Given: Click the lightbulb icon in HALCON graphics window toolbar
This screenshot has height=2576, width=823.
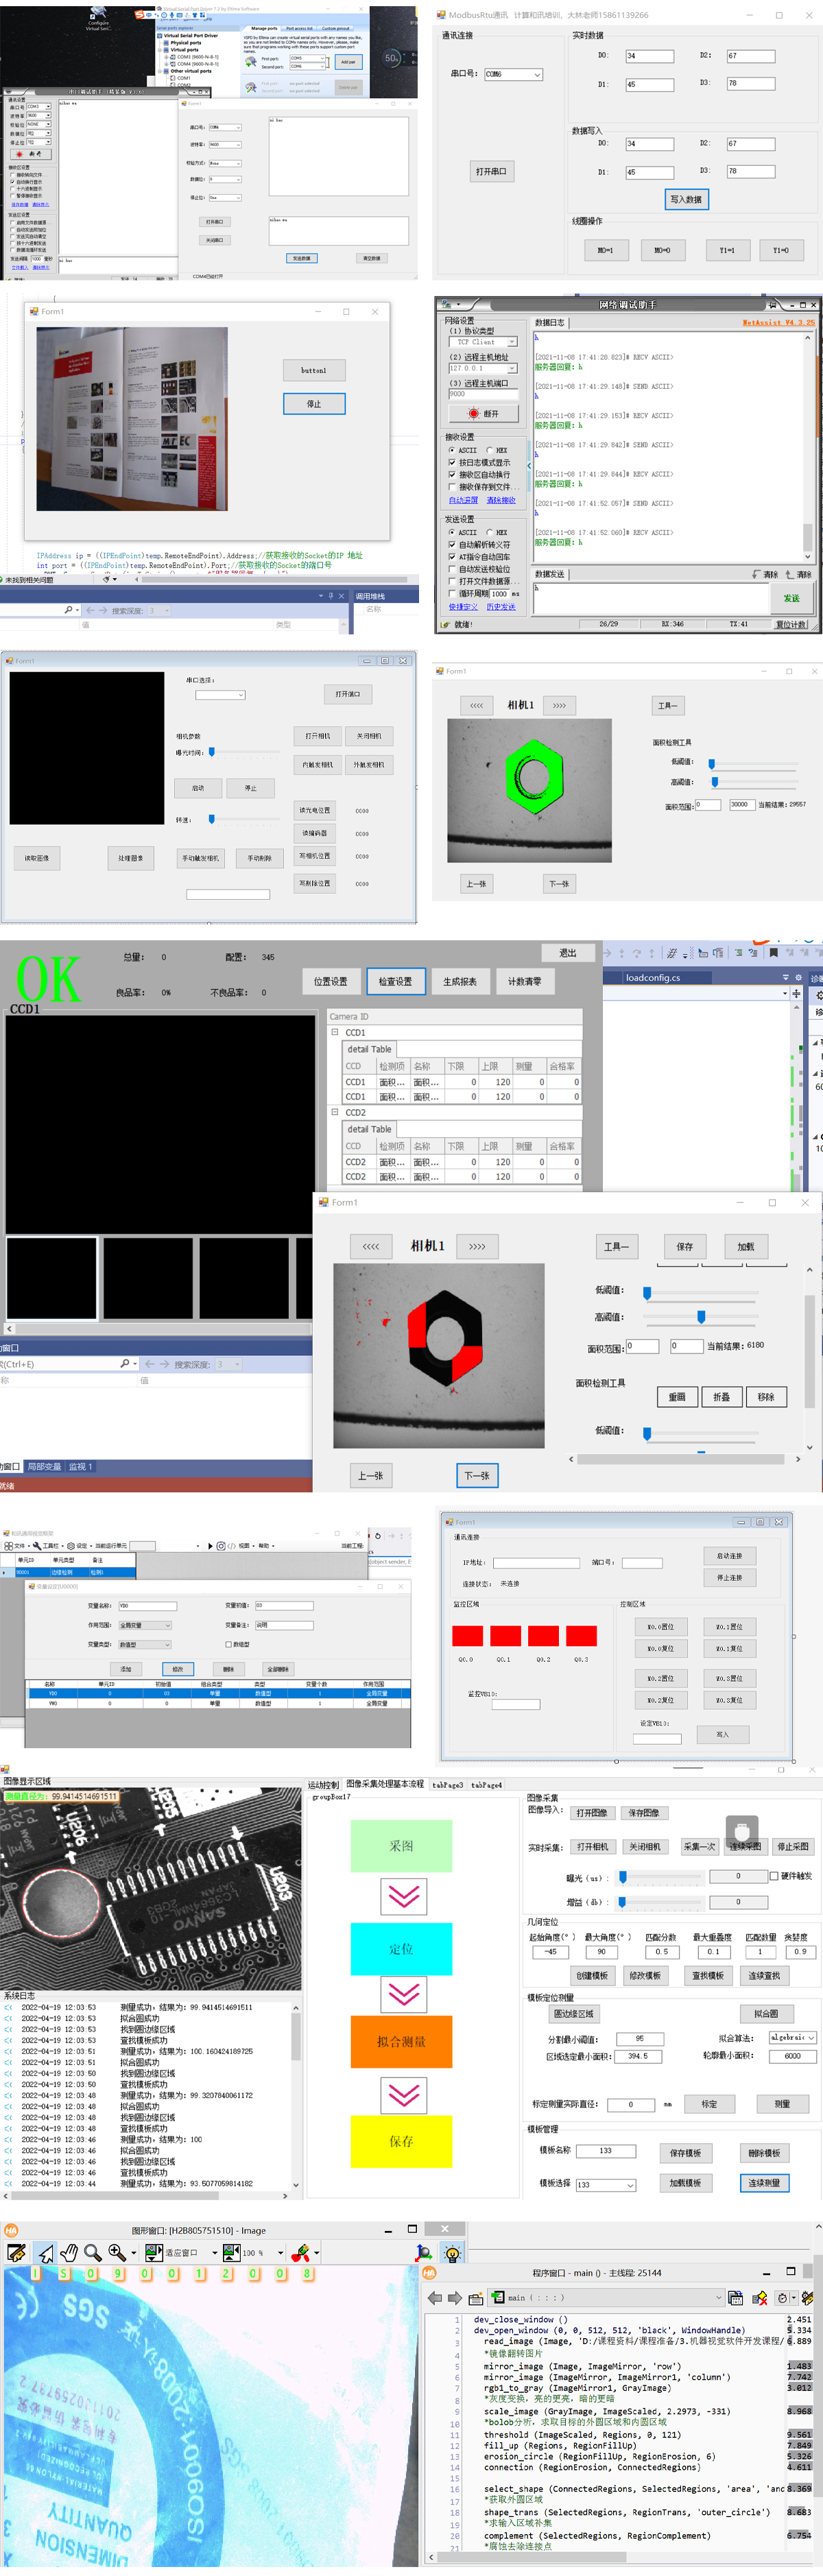Looking at the screenshot, I should pos(452,2254).
